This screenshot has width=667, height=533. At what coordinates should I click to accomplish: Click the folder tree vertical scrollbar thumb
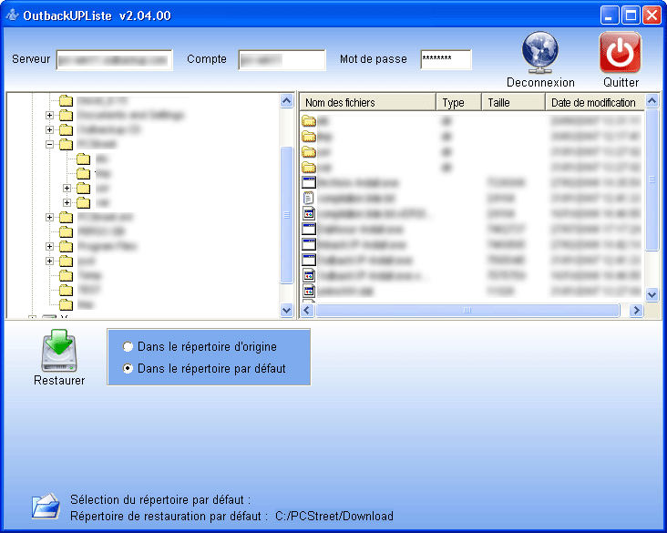point(287,215)
